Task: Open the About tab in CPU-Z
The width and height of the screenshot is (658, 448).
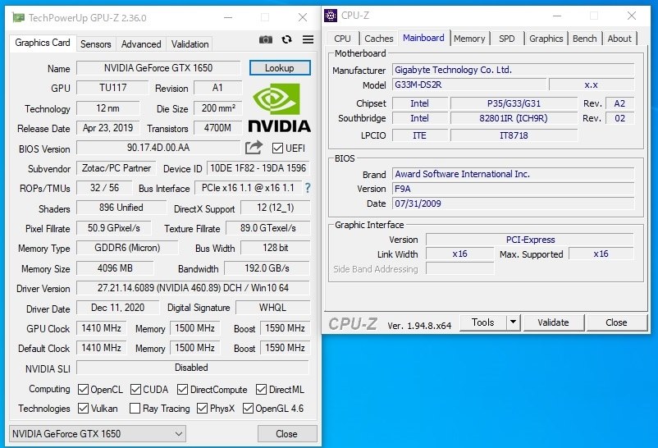Action: pyautogui.click(x=619, y=39)
